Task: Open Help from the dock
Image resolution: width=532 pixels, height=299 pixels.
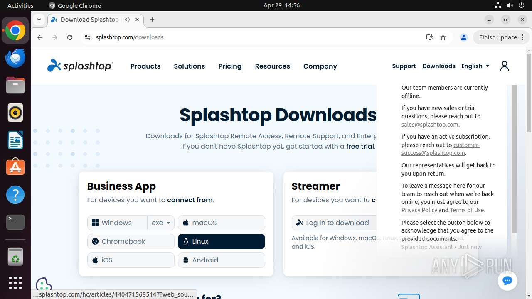Action: coord(15,195)
